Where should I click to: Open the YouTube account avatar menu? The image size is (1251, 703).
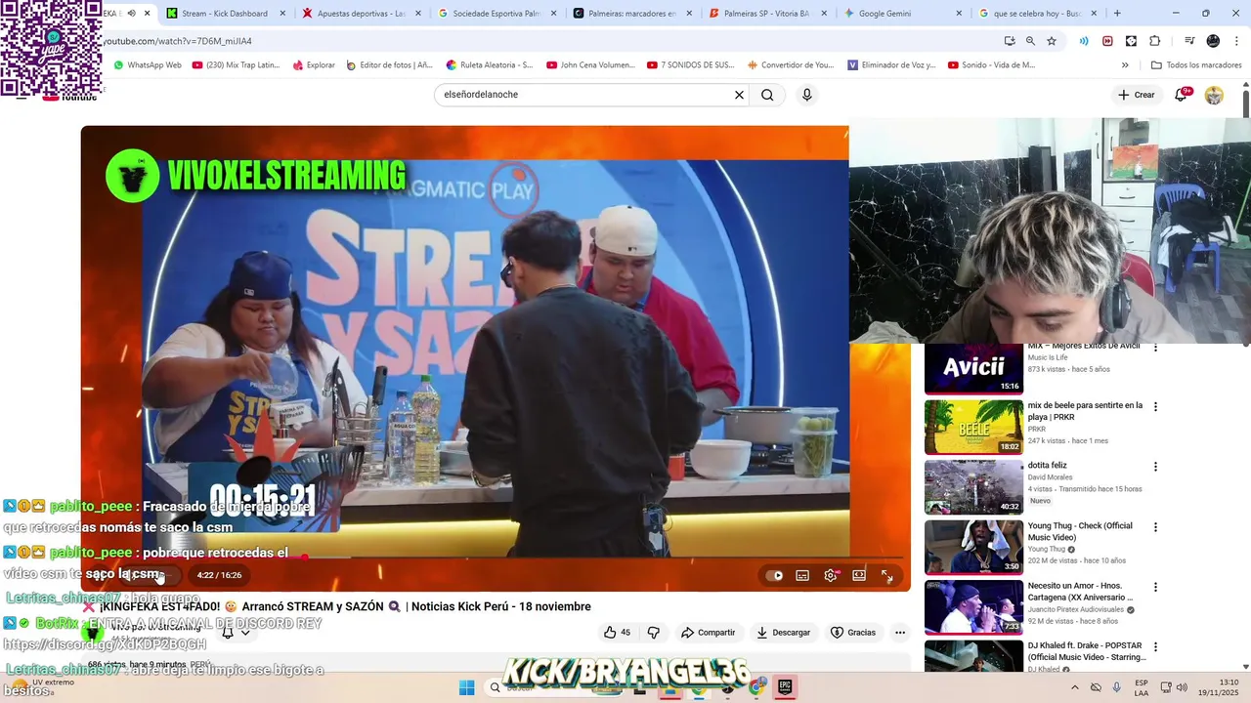[1214, 95]
